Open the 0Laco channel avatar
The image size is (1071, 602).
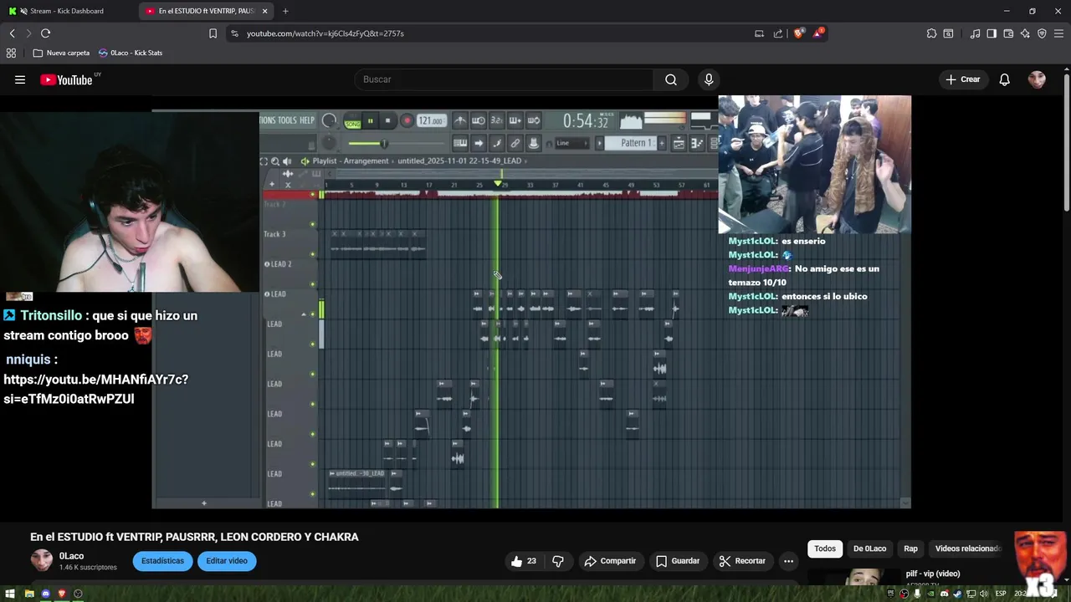click(42, 560)
